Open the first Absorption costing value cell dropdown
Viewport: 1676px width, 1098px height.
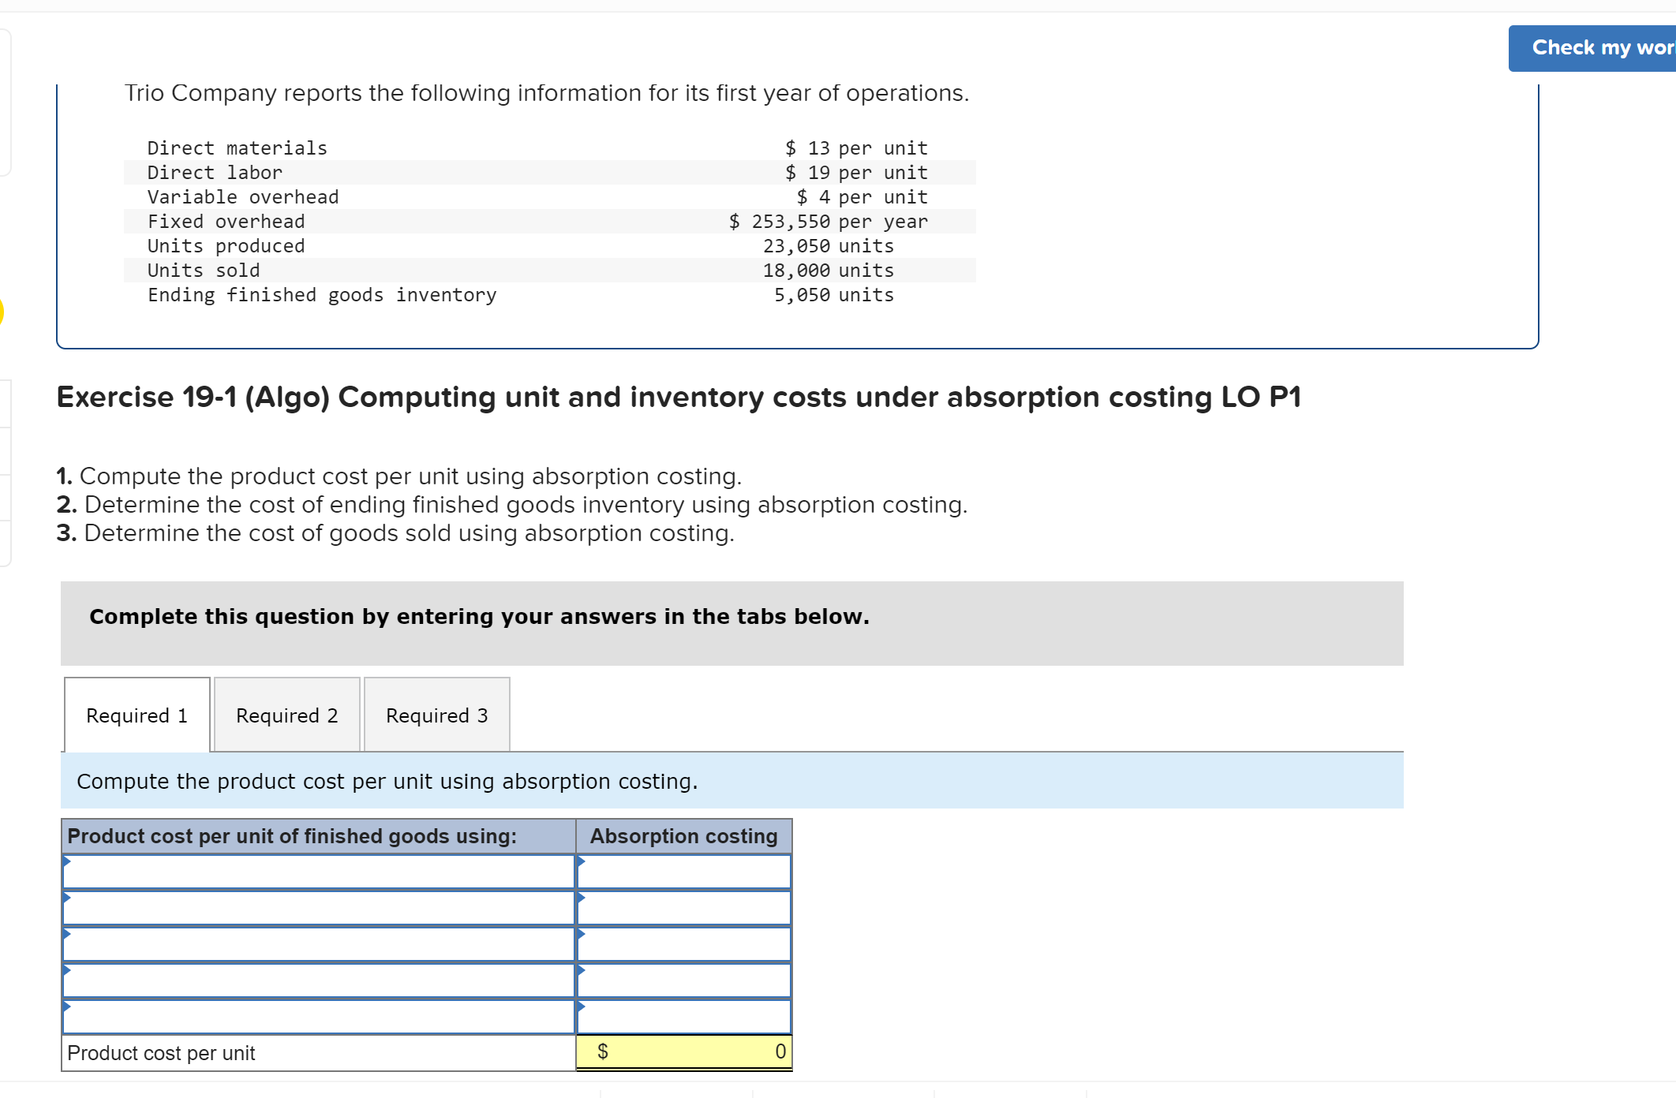pyautogui.click(x=683, y=872)
